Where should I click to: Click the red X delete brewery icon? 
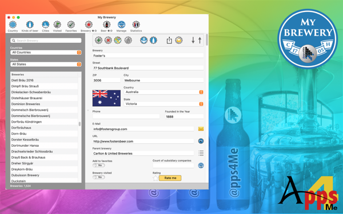pos(108,40)
